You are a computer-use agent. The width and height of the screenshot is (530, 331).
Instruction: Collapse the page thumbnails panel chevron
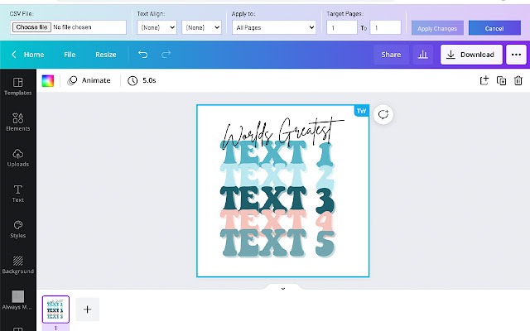click(282, 288)
